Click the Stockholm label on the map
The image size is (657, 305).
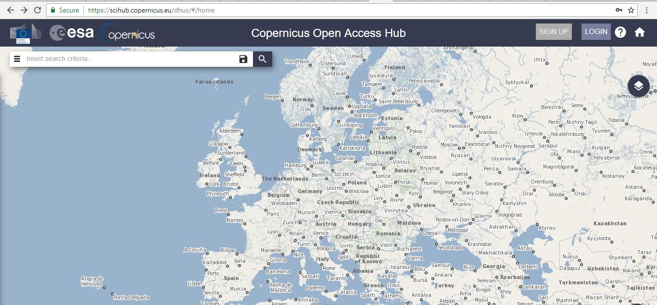365,115
